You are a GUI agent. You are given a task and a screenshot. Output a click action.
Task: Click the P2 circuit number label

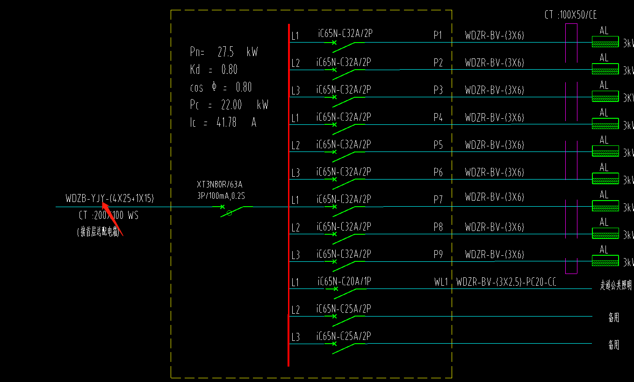tap(438, 62)
